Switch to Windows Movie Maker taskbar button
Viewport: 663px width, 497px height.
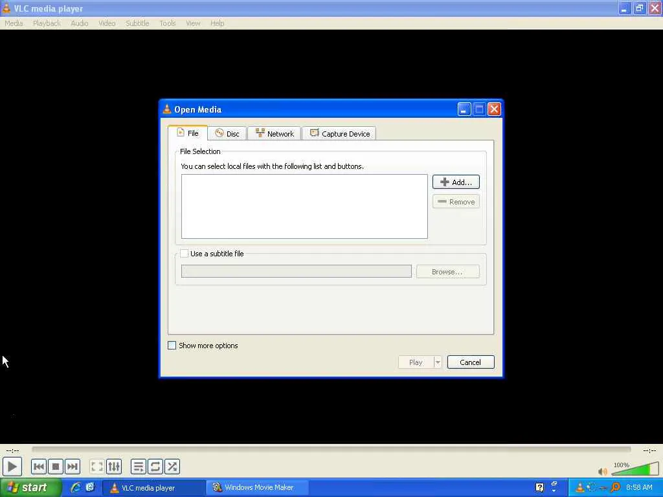pos(257,488)
